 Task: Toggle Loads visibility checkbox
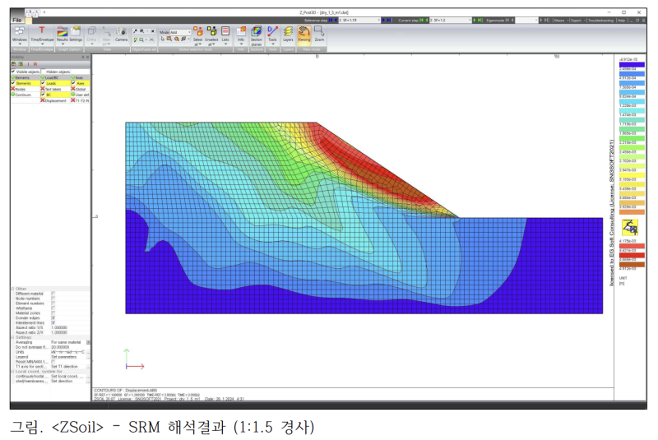[x=43, y=83]
